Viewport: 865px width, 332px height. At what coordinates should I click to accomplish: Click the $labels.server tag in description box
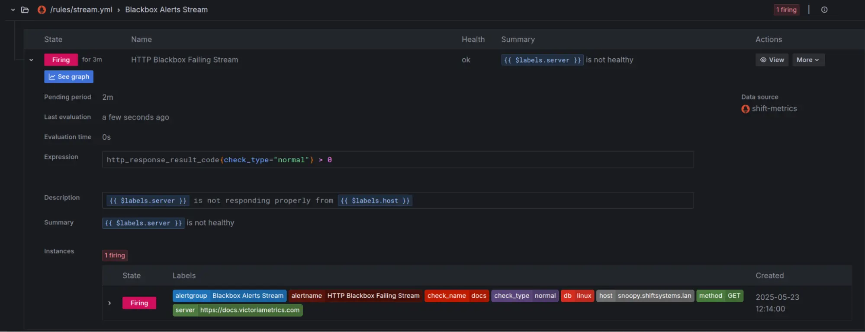[148, 200]
